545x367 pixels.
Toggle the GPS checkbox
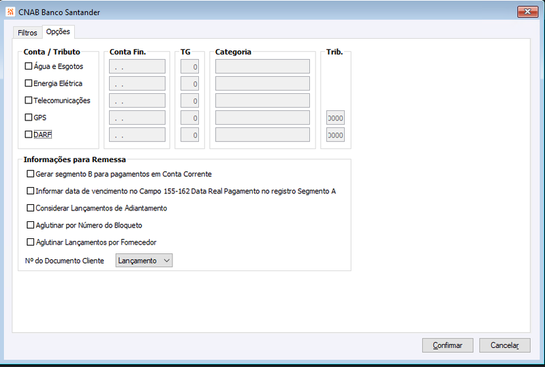point(29,117)
